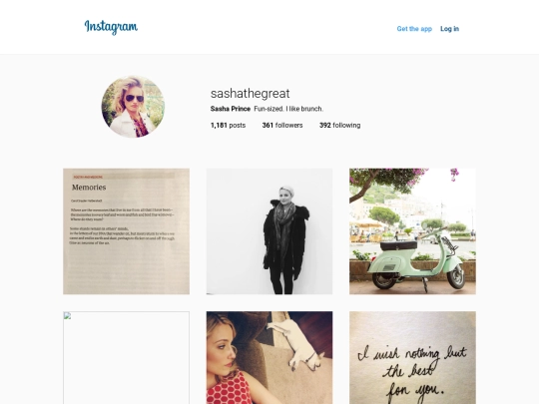Viewport: 539px width, 404px height.
Task: Open the circular profile picture
Action: 133,107
